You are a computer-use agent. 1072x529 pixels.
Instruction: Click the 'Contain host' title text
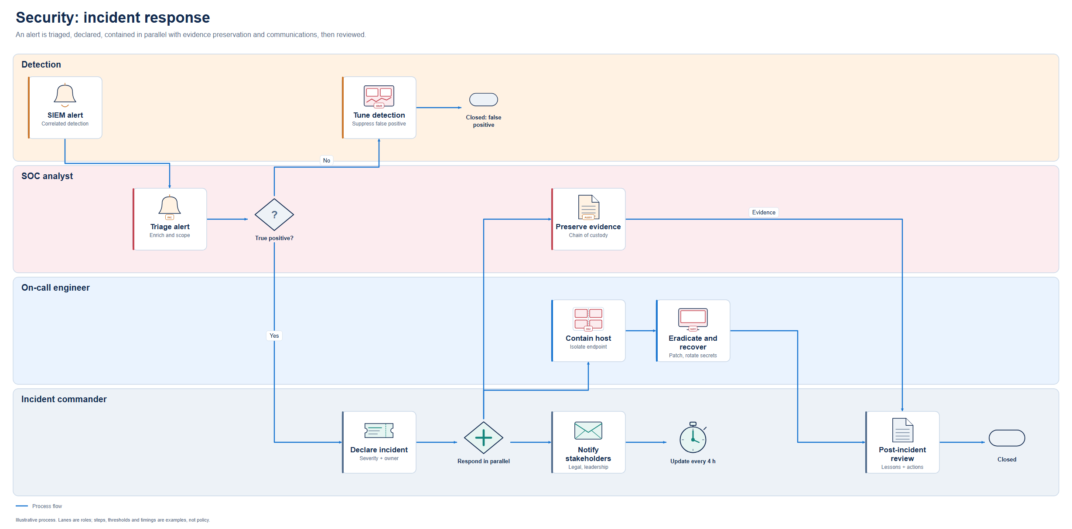588,338
